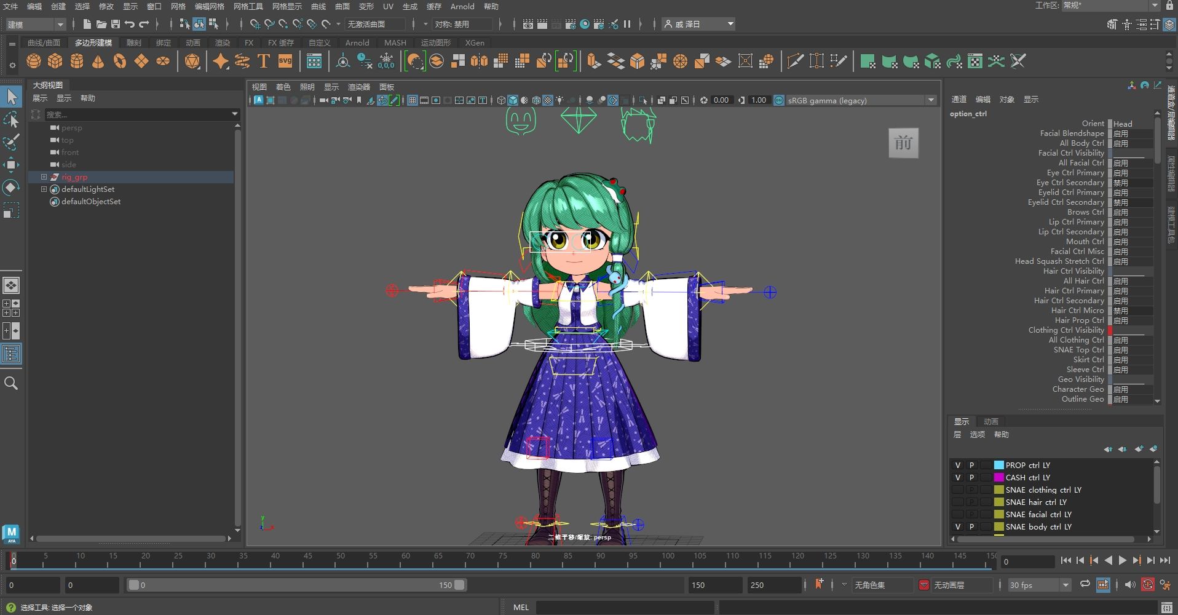
Task: Open the search magnifier in left toolbox
Action: (x=11, y=383)
